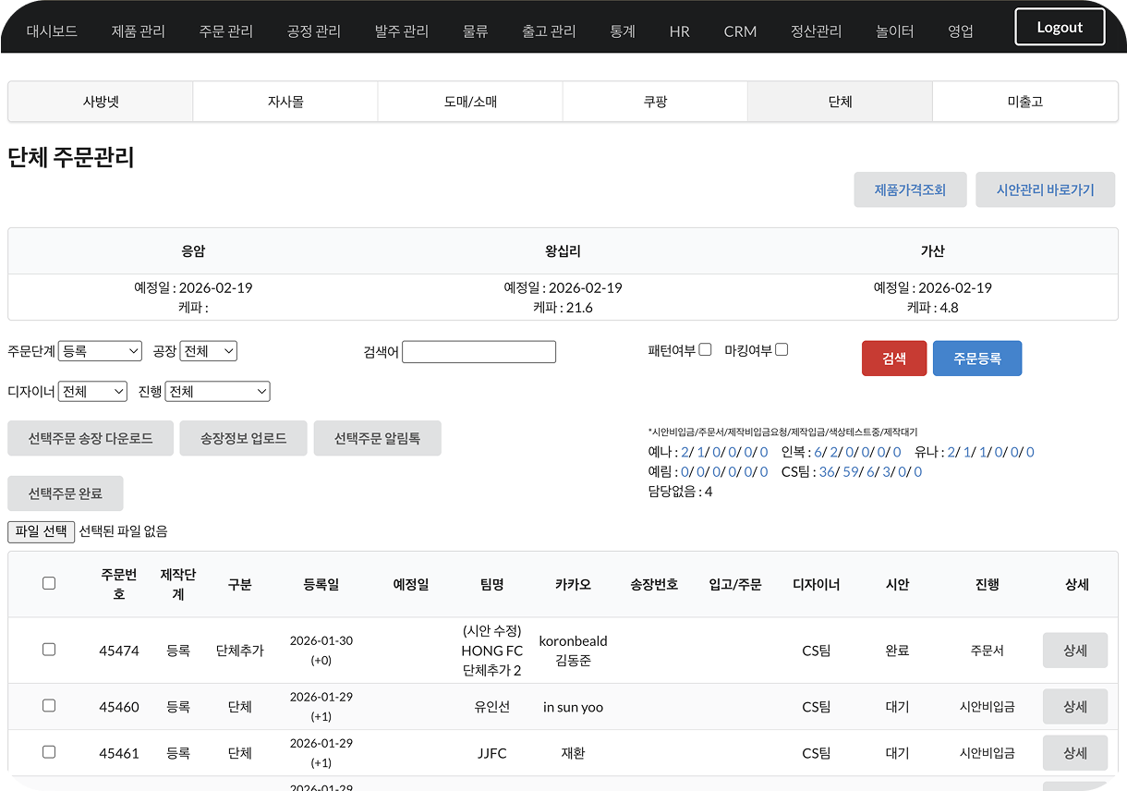This screenshot has width=1127, height=791.
Task: Go to the 정산관리 menu
Action: coord(816,31)
